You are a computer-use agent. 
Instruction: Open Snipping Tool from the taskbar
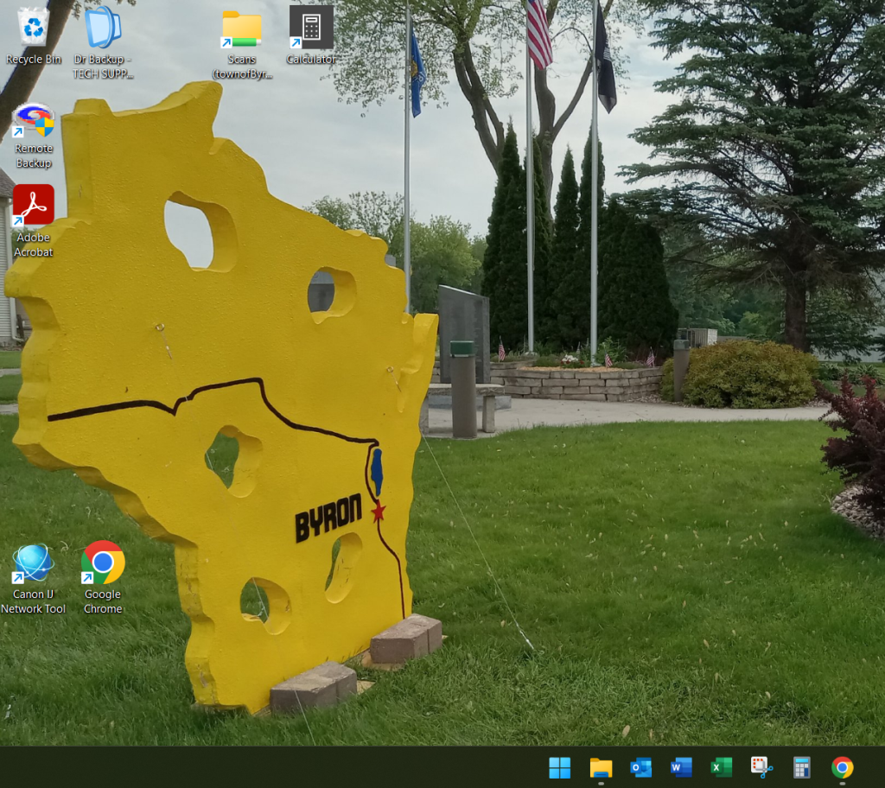[761, 767]
